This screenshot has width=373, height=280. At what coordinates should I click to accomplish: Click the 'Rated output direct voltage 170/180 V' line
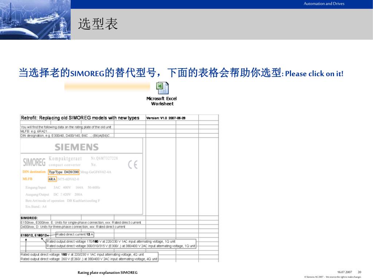coord(111,241)
